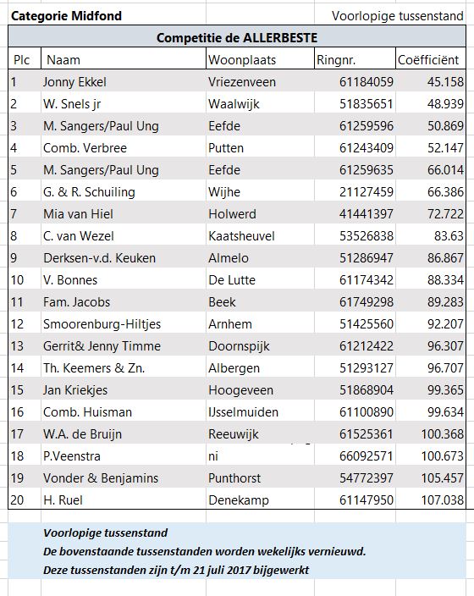
Task: Select the 'Coëfficiënt' header cell
Action: click(431, 59)
